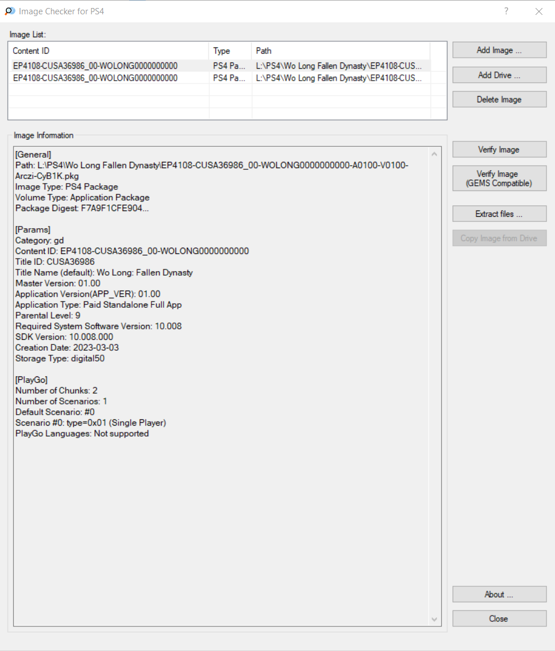Click the Storage Type: digital50 line

pyautogui.click(x=60, y=358)
